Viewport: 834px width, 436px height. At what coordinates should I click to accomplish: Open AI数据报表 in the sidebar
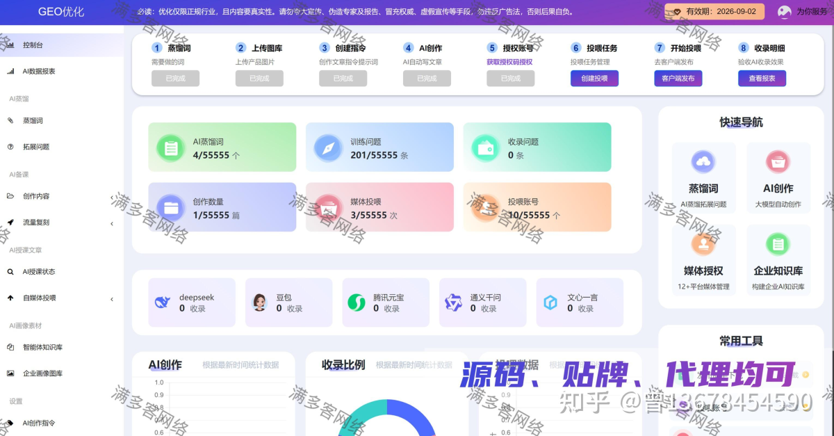click(x=39, y=71)
